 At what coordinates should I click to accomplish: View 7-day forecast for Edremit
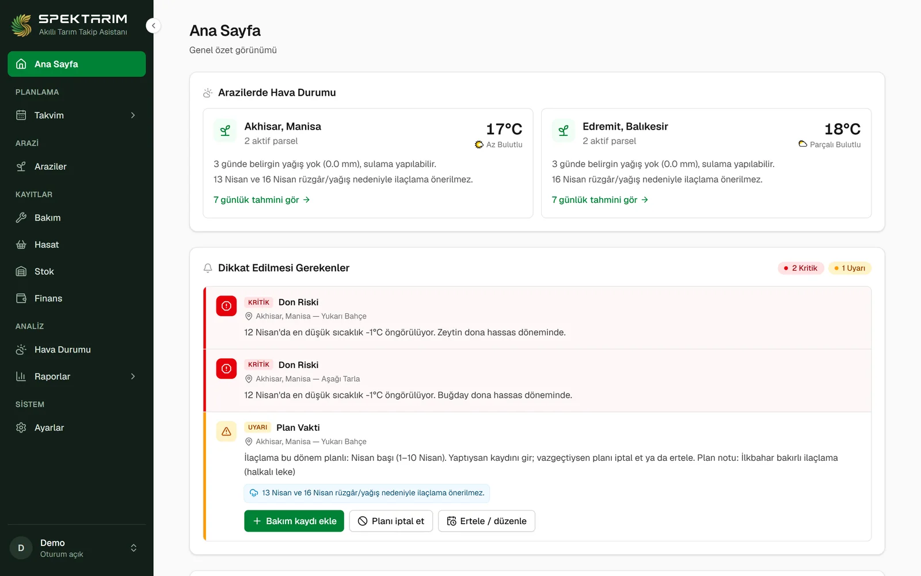coord(600,200)
